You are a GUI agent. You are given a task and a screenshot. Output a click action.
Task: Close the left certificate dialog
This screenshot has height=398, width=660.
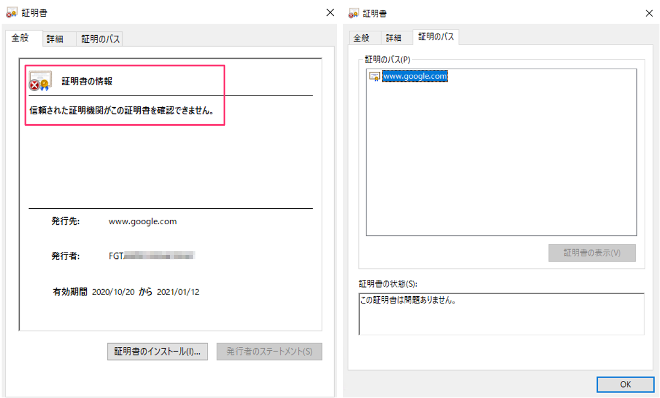coord(330,12)
